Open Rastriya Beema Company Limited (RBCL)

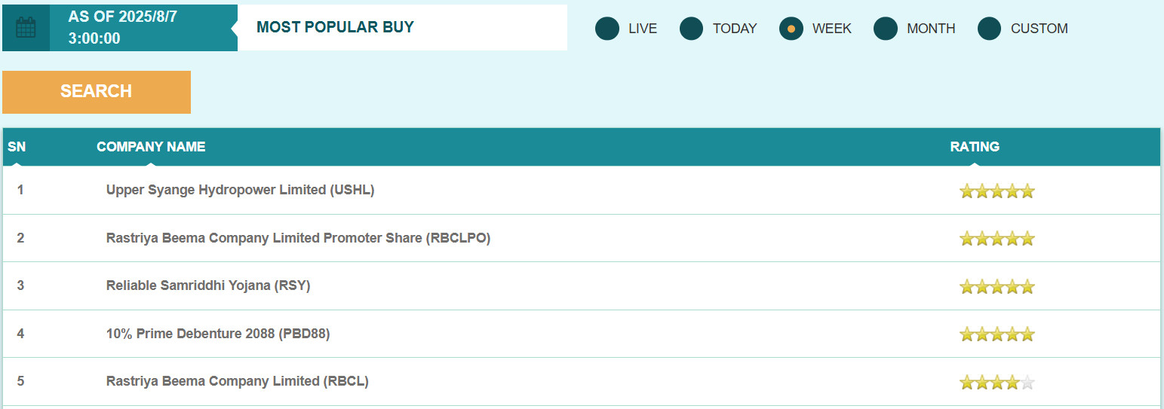(x=238, y=381)
